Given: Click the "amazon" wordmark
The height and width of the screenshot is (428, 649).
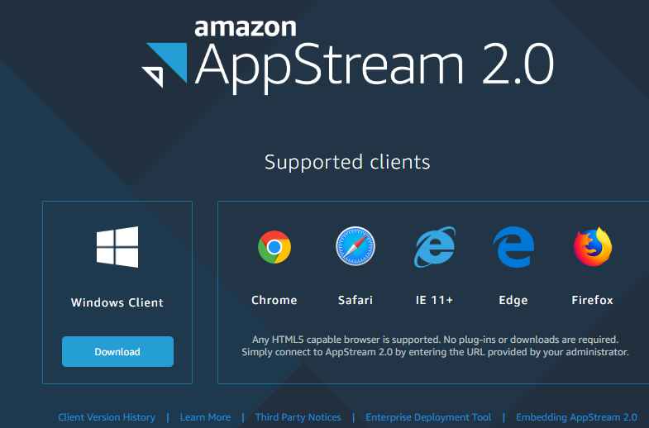Looking at the screenshot, I should click(x=246, y=28).
